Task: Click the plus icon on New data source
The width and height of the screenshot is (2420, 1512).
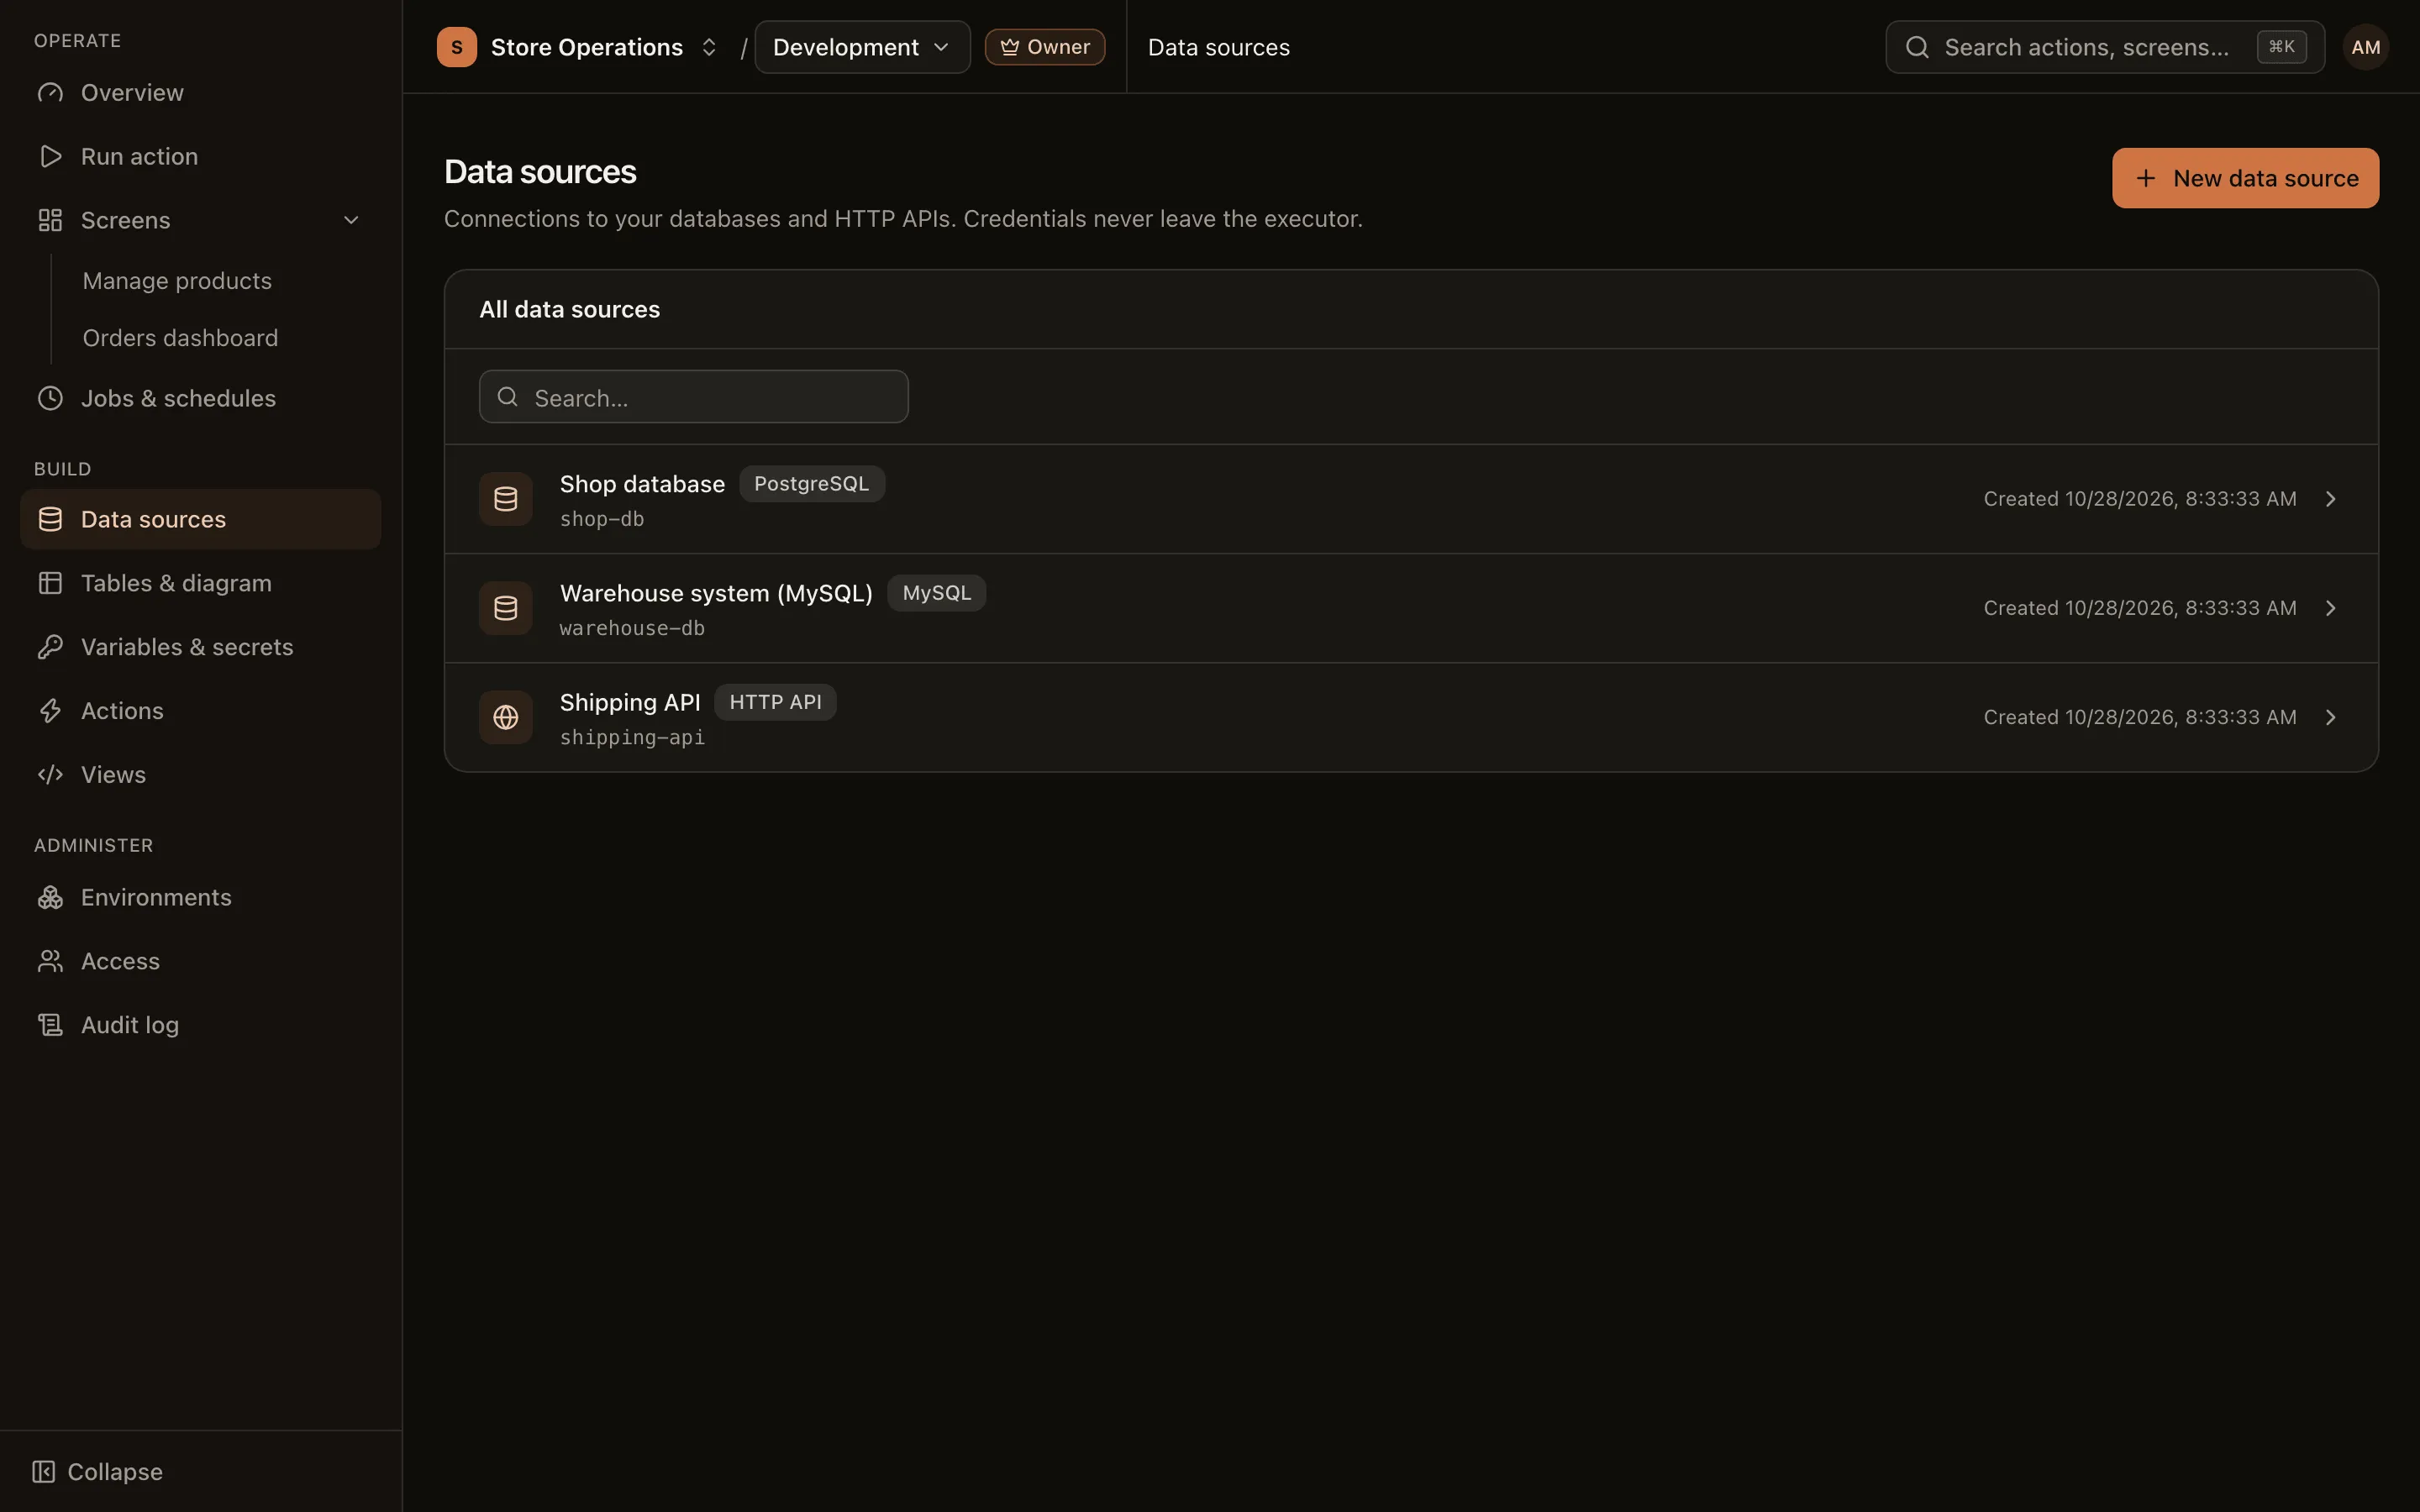Action: [2146, 178]
